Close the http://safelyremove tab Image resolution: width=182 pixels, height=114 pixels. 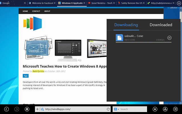173,3
